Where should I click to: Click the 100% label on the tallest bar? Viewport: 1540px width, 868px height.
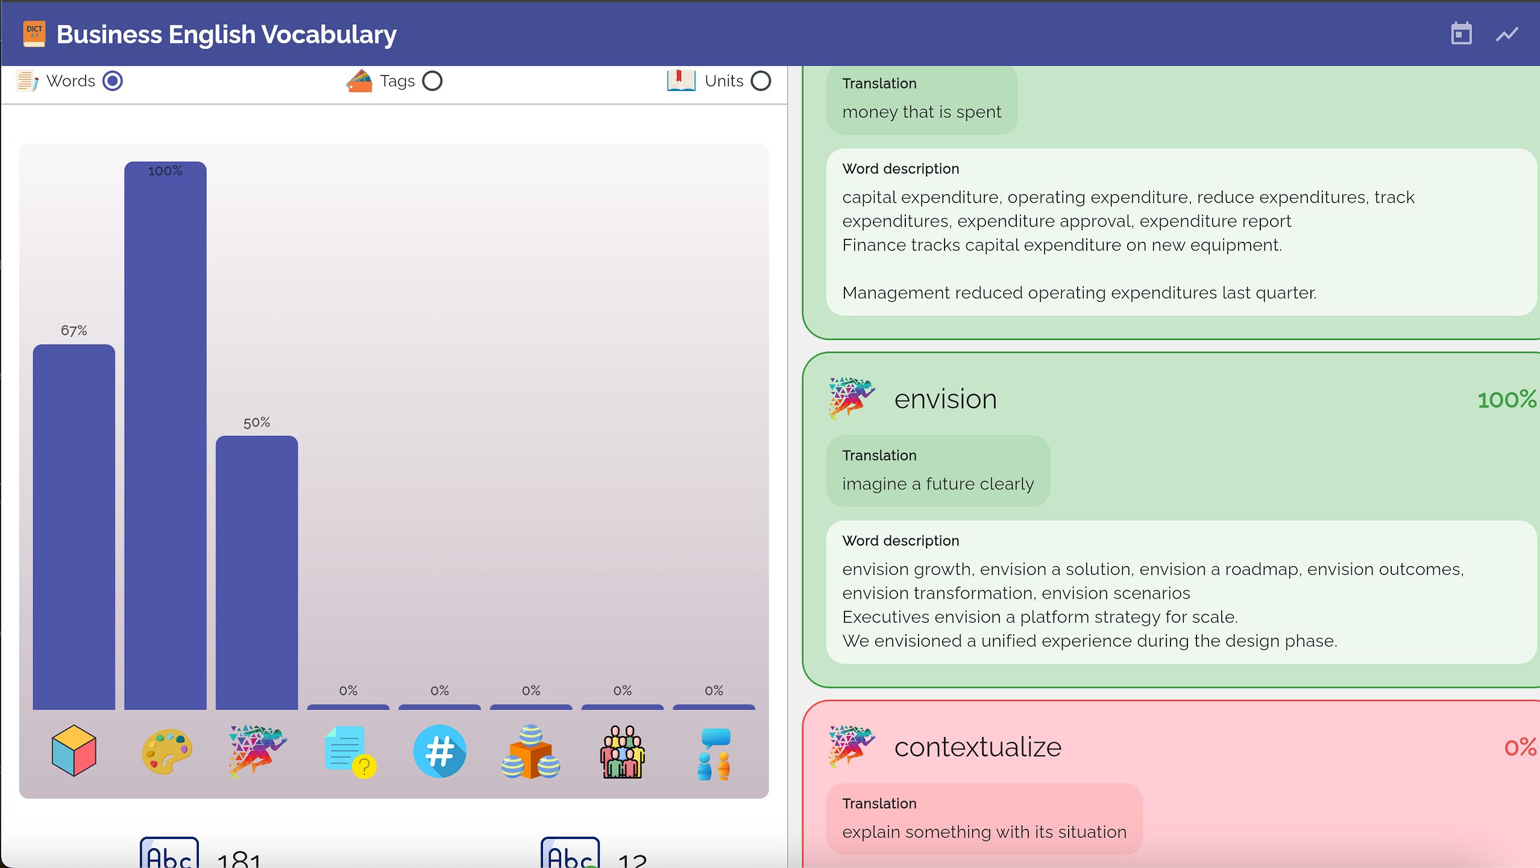click(165, 171)
